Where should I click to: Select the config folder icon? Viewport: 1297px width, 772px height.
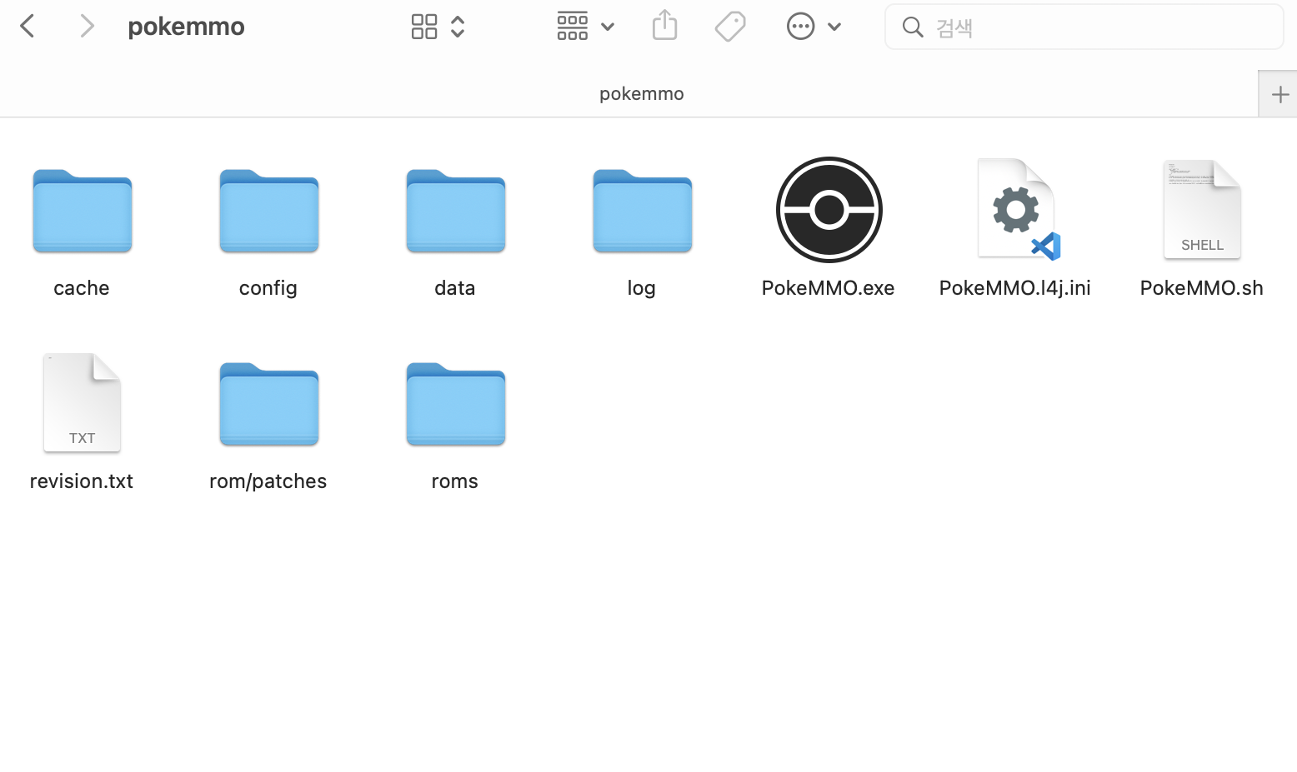point(268,212)
